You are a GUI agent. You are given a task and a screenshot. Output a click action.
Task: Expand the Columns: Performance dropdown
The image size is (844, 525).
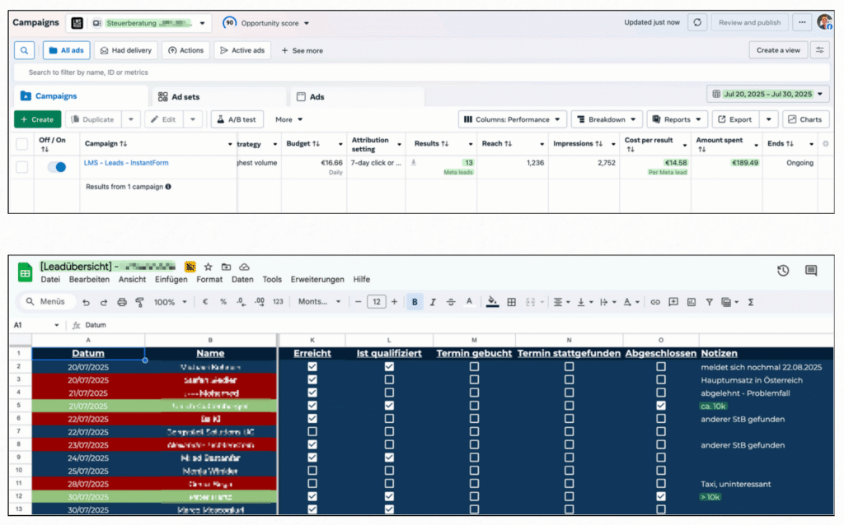pos(513,119)
